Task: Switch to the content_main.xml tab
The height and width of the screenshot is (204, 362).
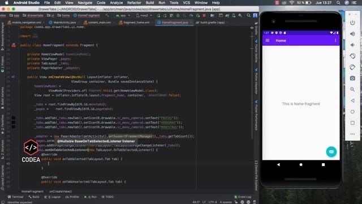Action: click(98, 23)
